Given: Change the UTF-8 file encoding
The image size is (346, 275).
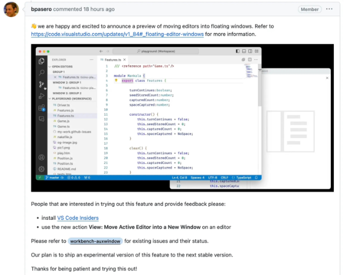Looking at the screenshot, I should point(213,178).
